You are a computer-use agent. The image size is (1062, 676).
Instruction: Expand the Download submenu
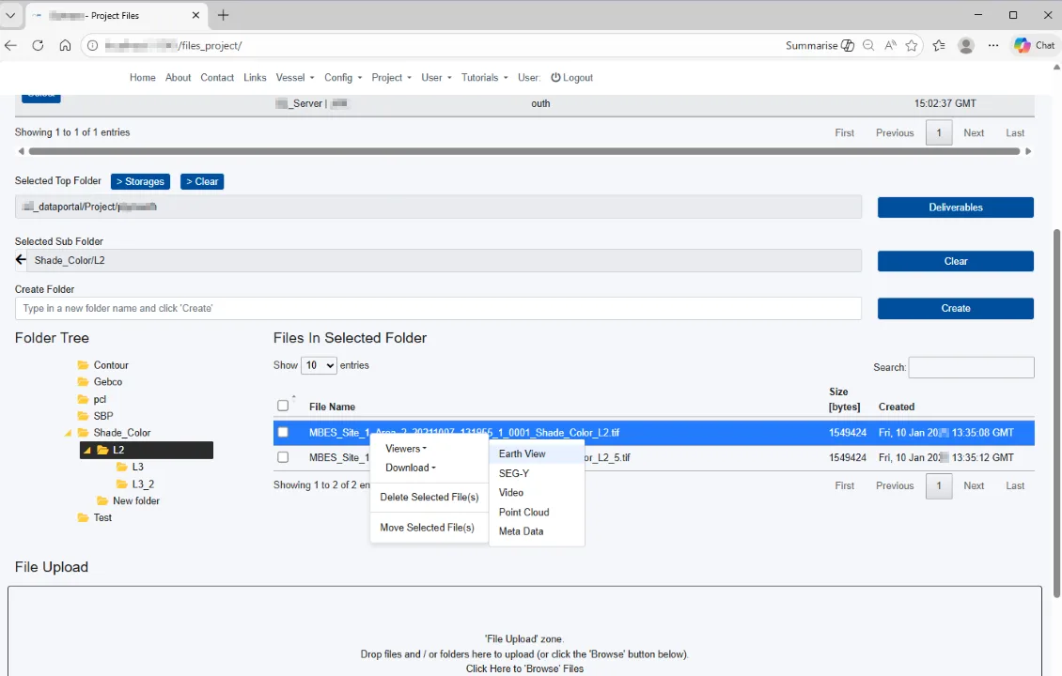point(410,468)
